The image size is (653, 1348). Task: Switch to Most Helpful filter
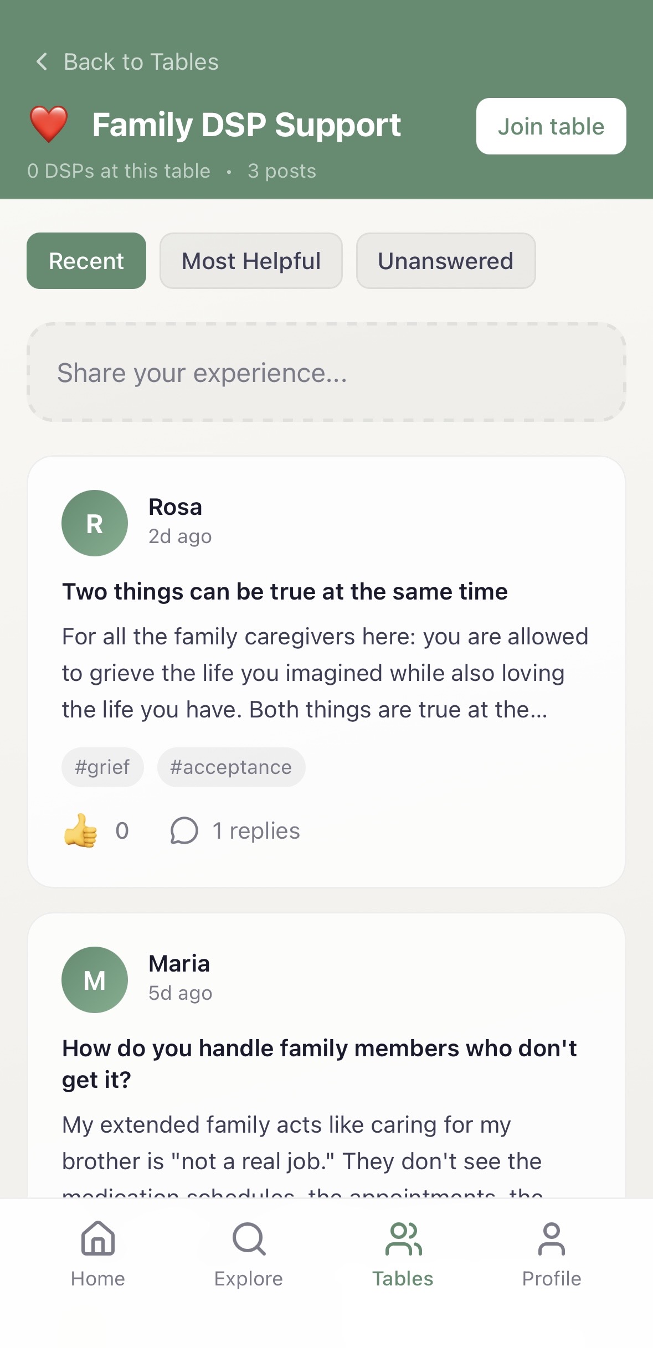(x=251, y=261)
